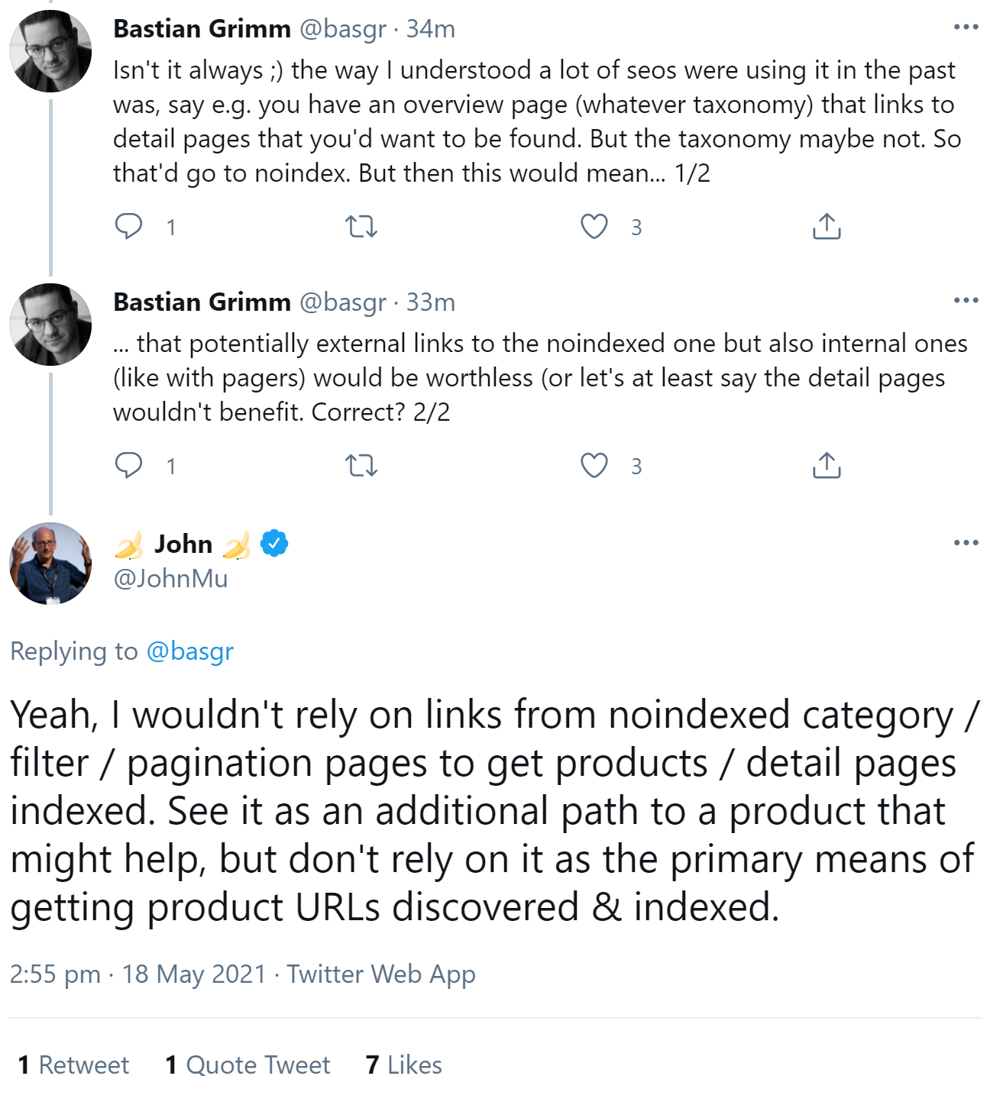Reply to Bastian Grimm's first tweet

(x=130, y=226)
